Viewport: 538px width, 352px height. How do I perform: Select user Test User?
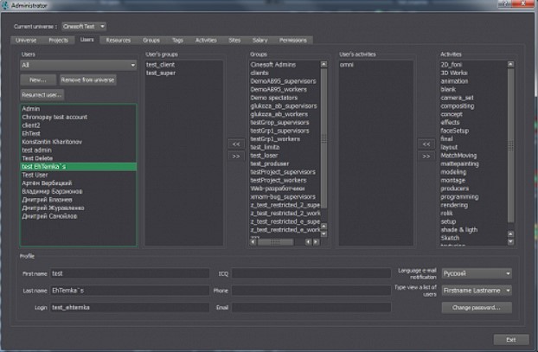pyautogui.click(x=78, y=175)
